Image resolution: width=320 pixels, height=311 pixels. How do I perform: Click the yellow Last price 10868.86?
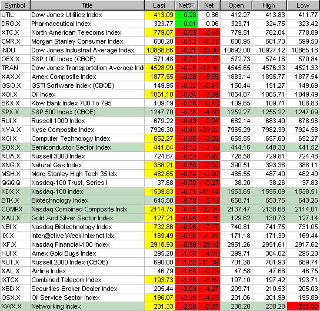[x=160, y=50]
